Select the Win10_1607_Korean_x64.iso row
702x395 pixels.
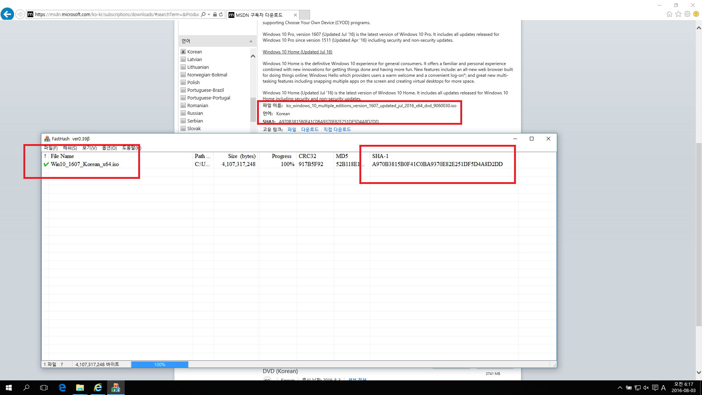coord(299,164)
